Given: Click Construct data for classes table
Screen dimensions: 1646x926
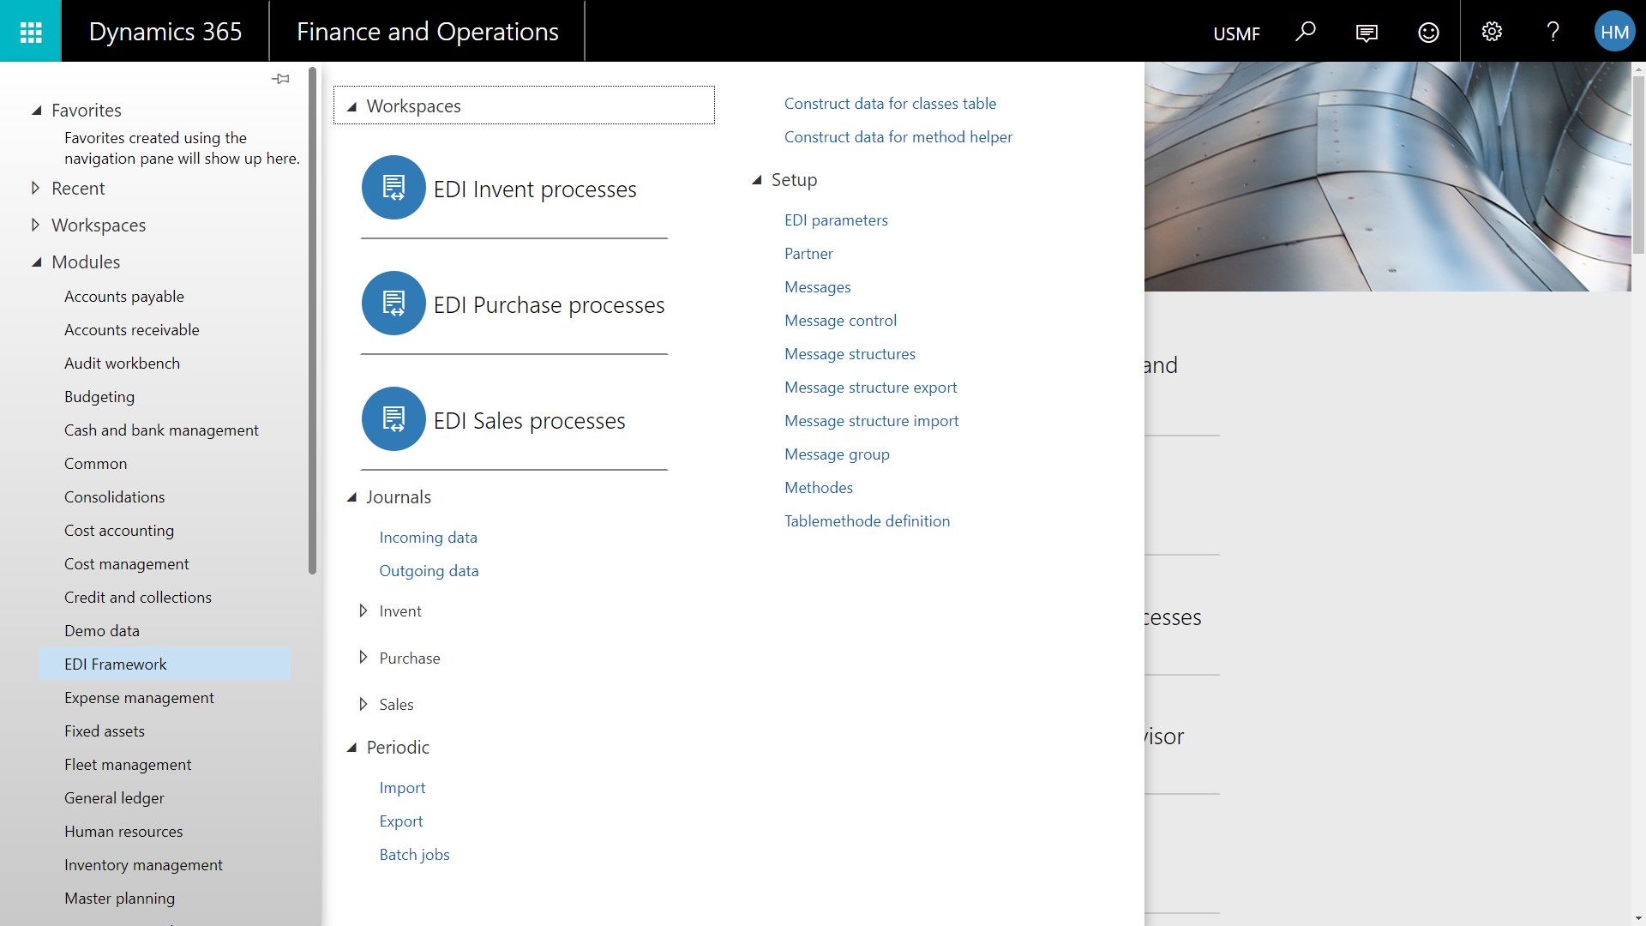Looking at the screenshot, I should (x=890, y=104).
